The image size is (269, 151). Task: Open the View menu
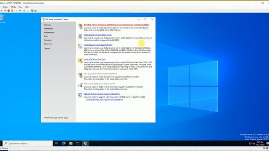click(x=20, y=7)
